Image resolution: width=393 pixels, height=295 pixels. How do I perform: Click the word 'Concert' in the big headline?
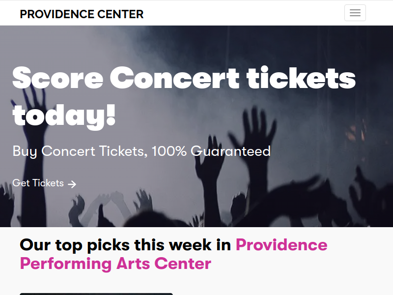pyautogui.click(x=174, y=78)
